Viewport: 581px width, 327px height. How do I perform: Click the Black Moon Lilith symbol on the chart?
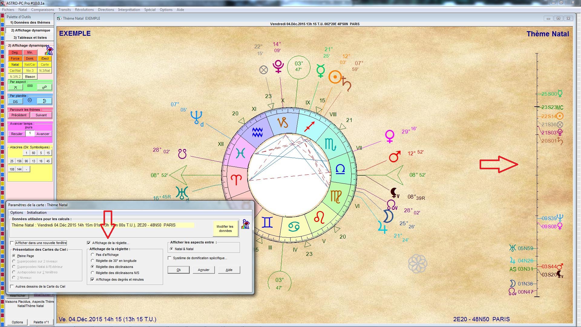(395, 193)
